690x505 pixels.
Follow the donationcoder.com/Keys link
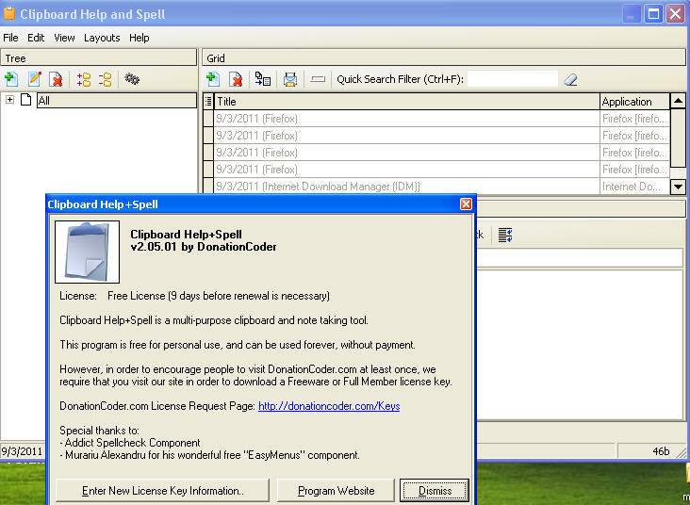click(x=329, y=406)
